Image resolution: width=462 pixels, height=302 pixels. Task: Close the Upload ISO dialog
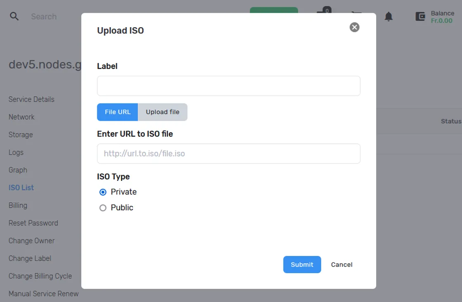click(354, 27)
